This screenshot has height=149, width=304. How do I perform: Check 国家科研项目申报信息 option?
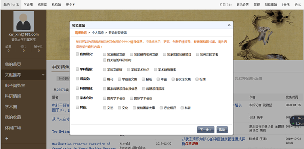tap(105, 88)
